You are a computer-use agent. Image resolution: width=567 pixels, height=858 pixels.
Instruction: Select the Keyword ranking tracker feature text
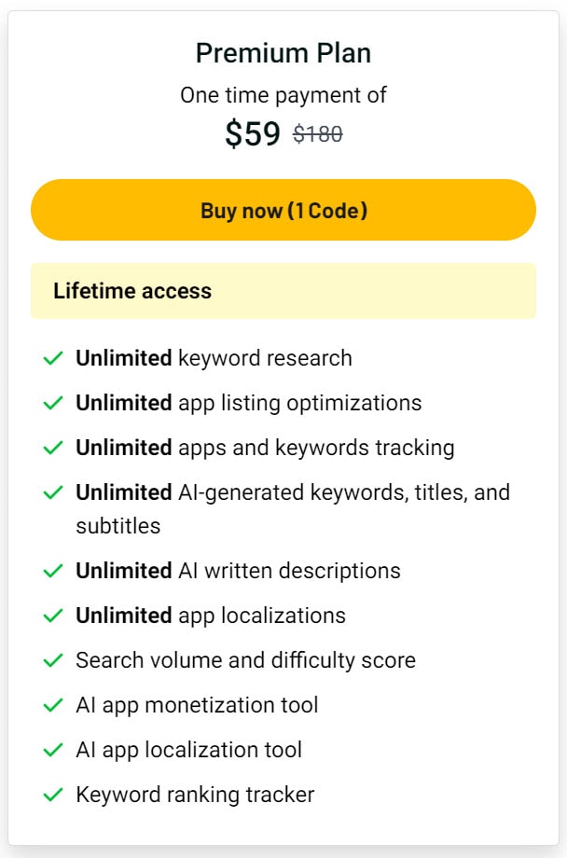195,795
